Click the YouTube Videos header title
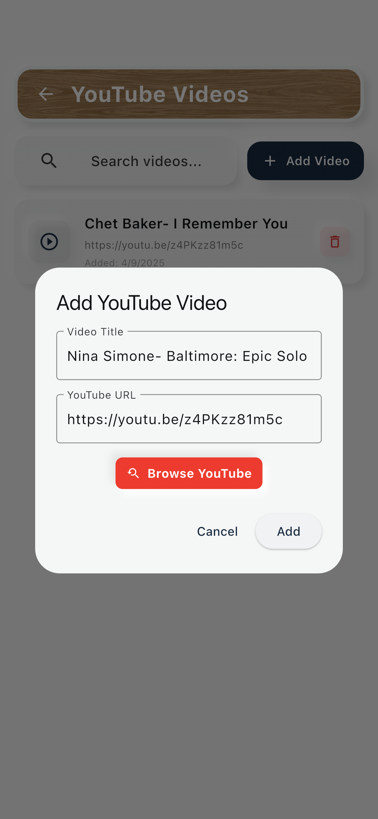 (x=160, y=94)
